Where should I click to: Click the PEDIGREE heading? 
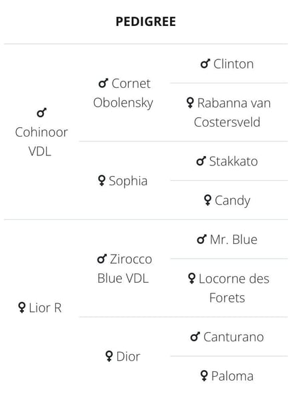coord(146,21)
